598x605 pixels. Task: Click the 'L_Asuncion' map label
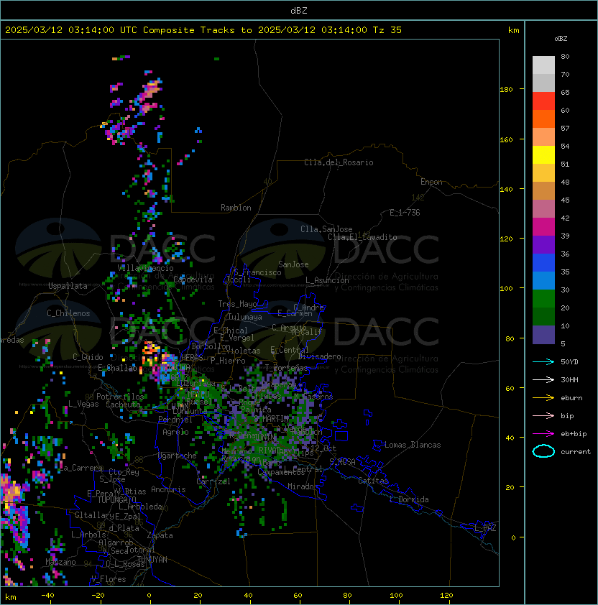coord(327,280)
